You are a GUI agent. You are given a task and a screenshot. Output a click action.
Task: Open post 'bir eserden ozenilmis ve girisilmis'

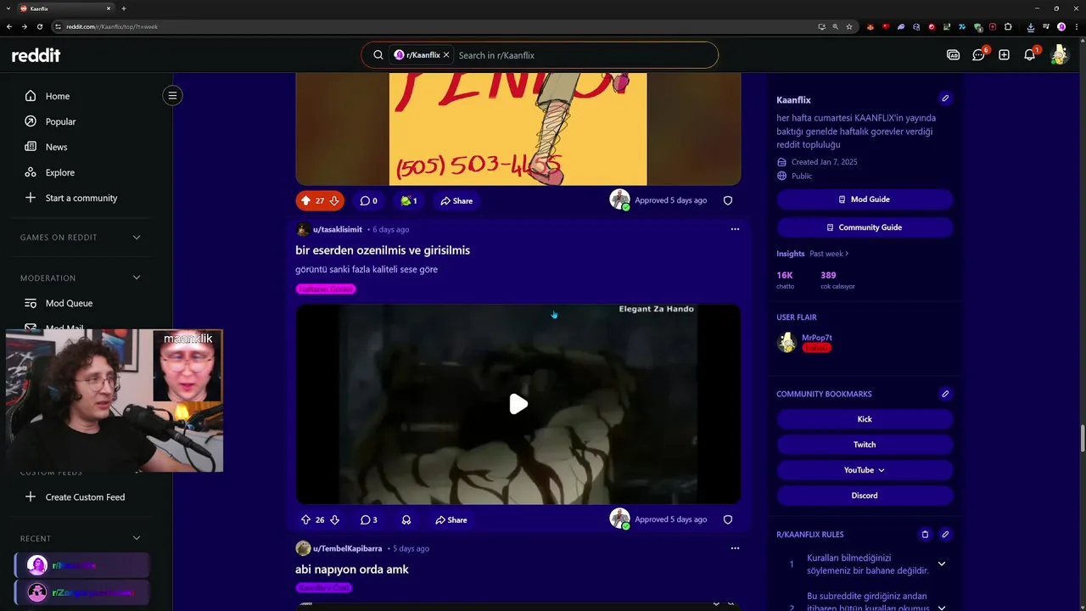383,250
